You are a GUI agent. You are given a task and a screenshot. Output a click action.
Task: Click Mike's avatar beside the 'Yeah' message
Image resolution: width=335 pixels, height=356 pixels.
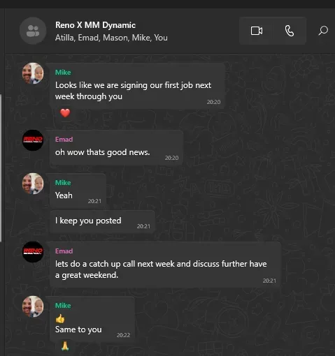click(33, 184)
